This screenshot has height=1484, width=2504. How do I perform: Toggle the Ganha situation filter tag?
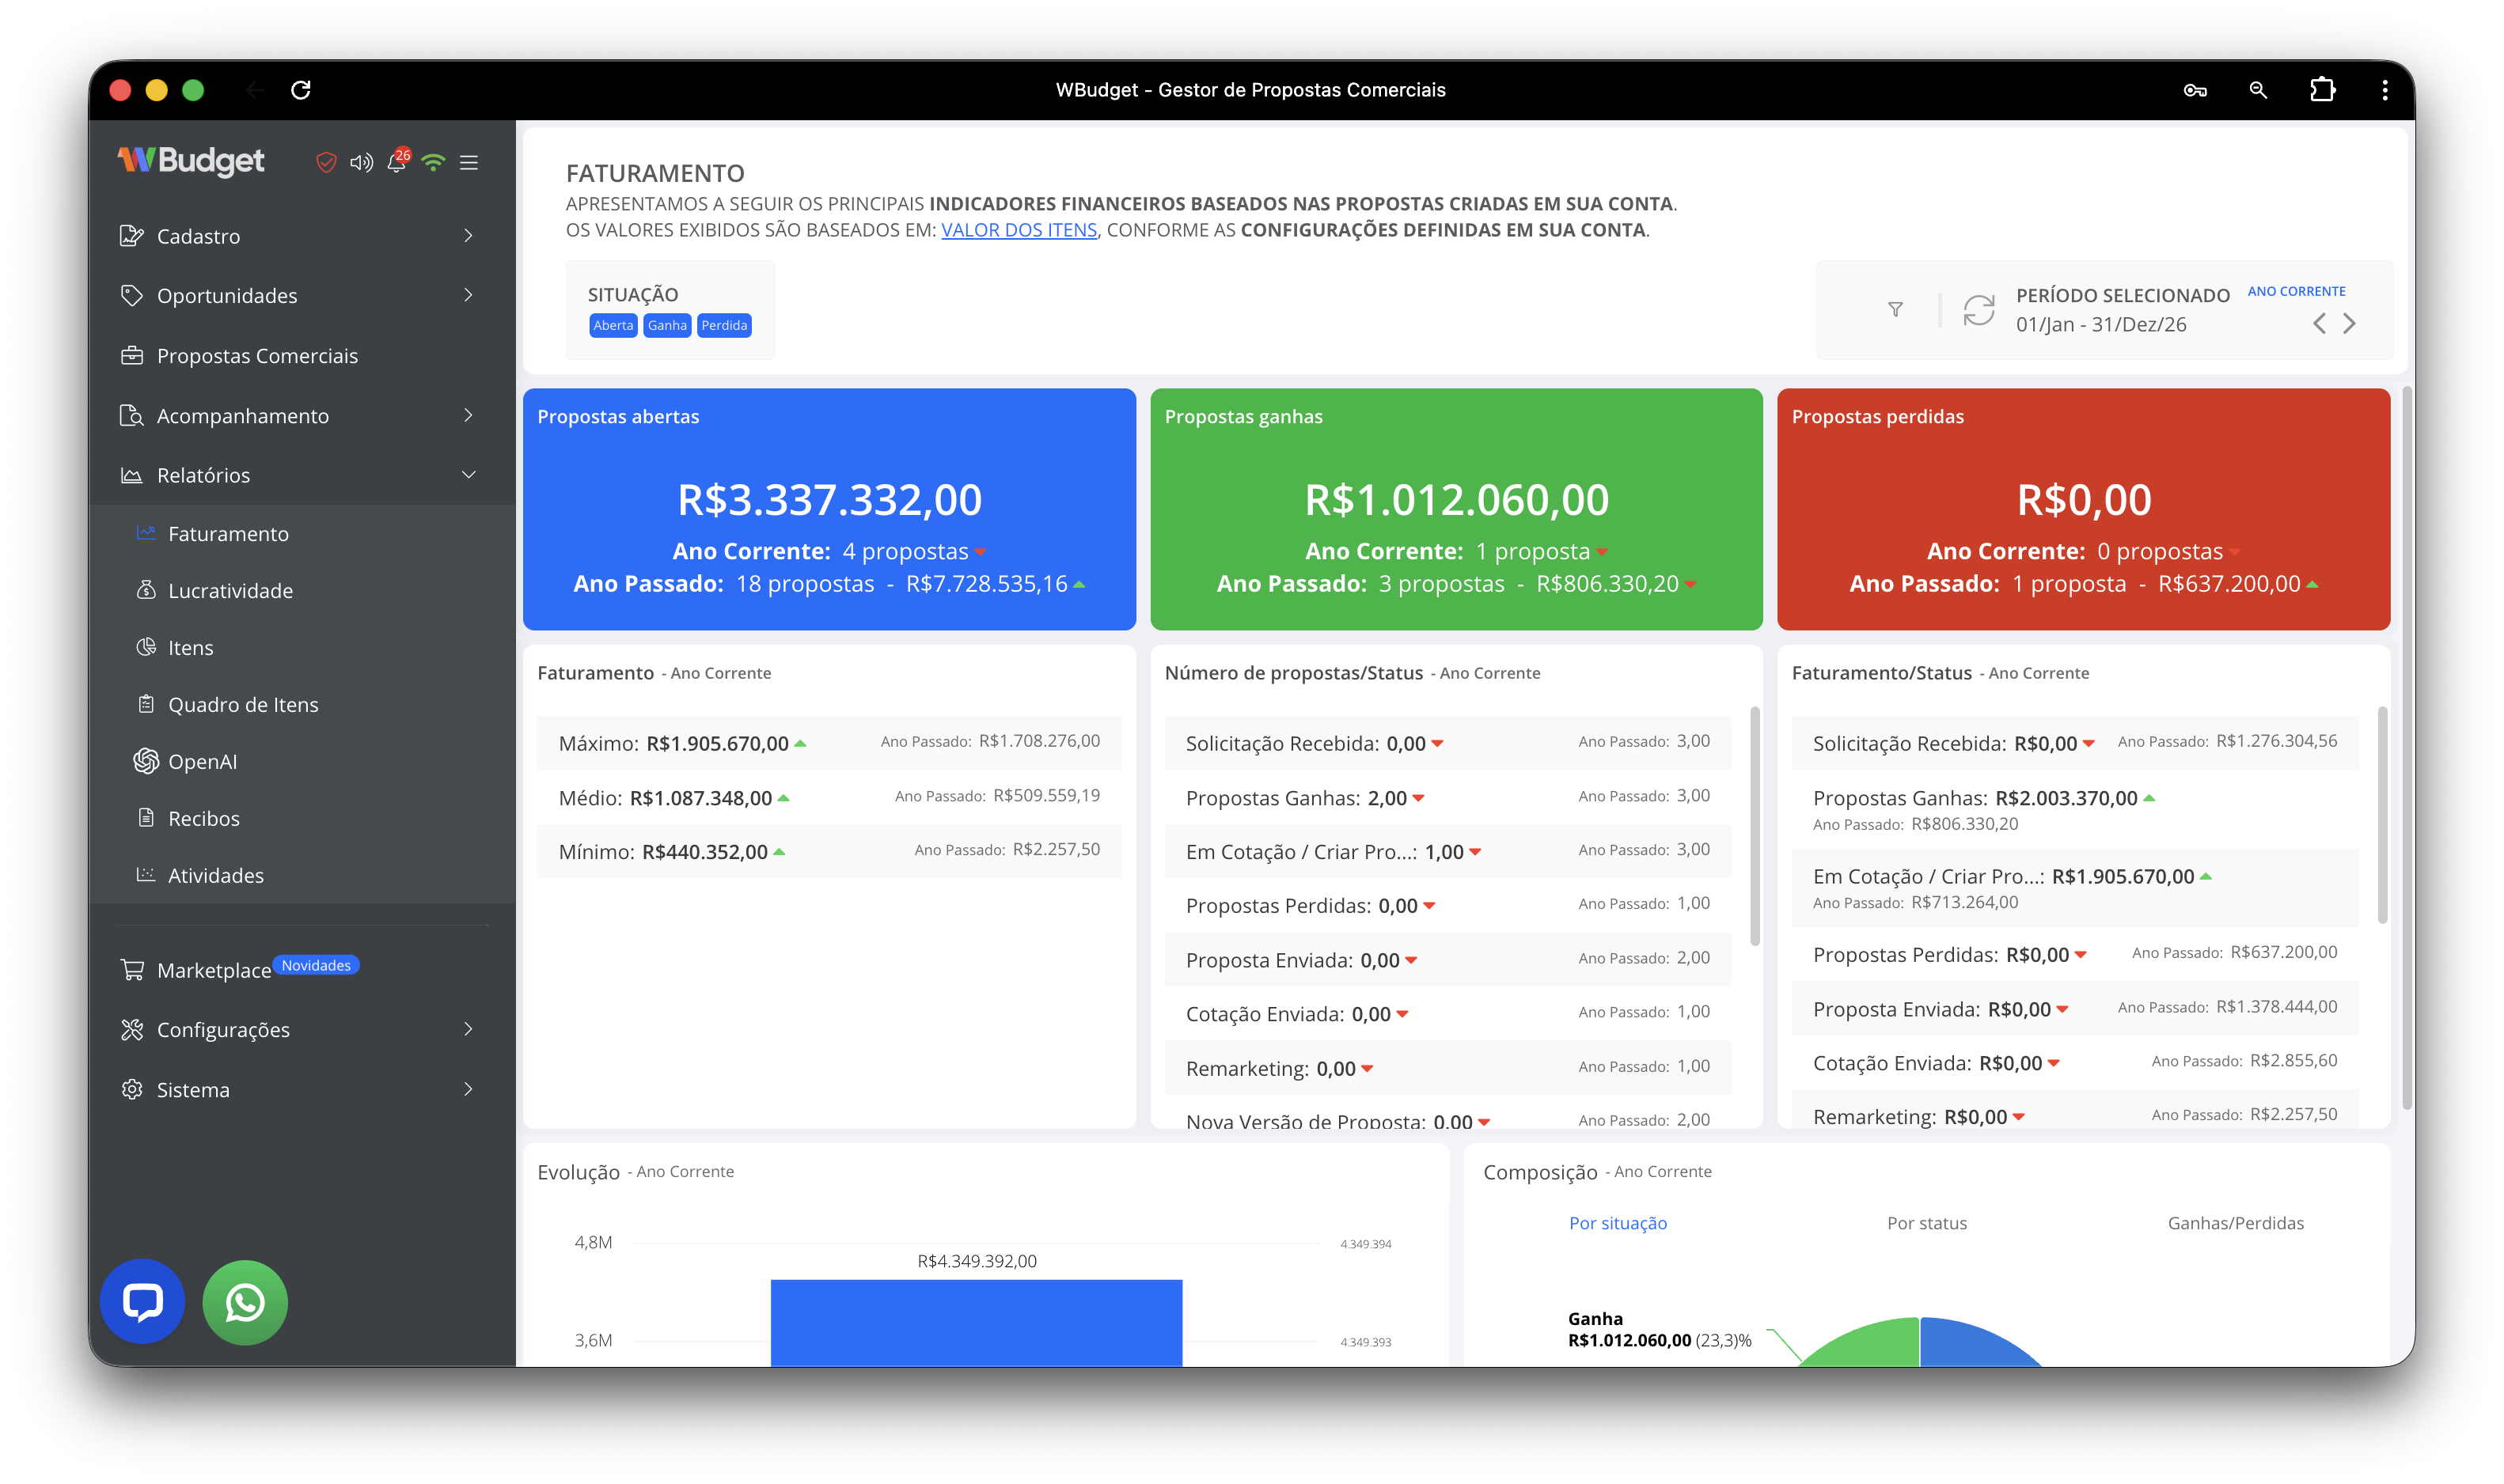(666, 325)
